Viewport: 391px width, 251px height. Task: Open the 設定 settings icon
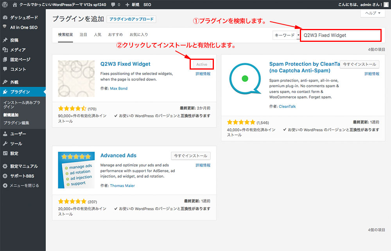tap(5, 153)
